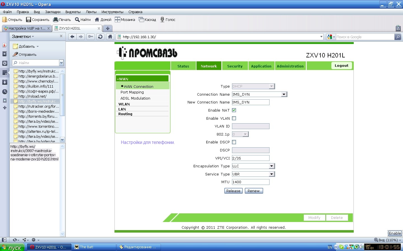Open the Administration tab on router page
Image resolution: width=403 pixels, height=251 pixels.
[x=290, y=66]
